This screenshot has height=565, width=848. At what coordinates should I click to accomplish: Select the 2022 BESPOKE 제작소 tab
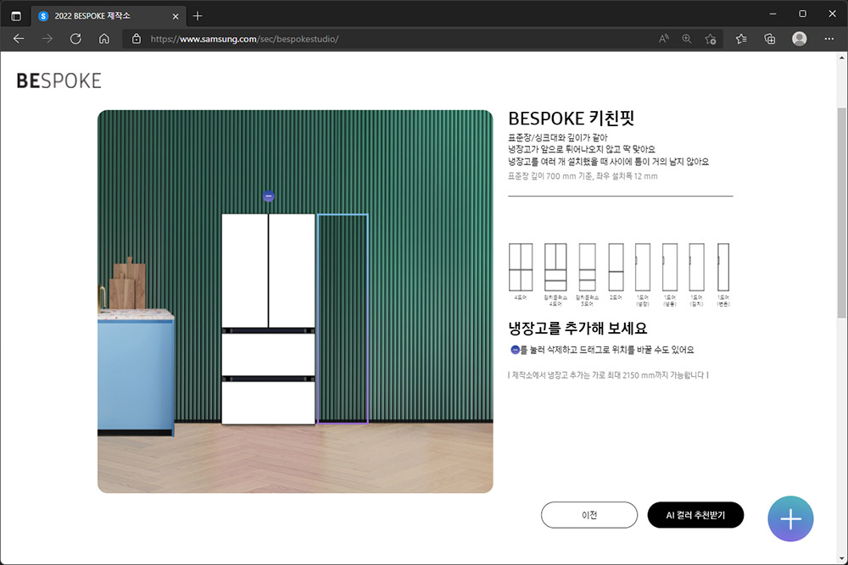(x=109, y=16)
